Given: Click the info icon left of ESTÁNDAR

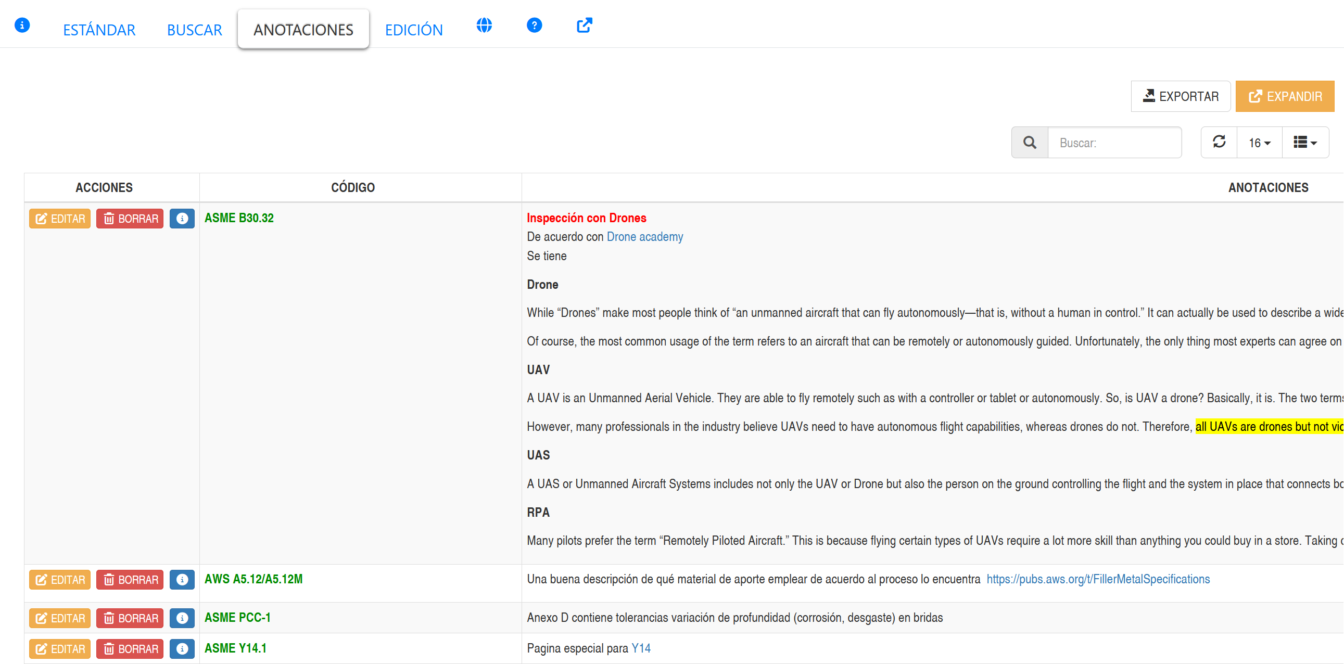Looking at the screenshot, I should click(22, 25).
